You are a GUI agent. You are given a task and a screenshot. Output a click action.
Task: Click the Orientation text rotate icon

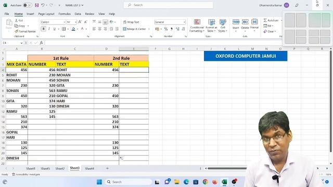point(111,22)
